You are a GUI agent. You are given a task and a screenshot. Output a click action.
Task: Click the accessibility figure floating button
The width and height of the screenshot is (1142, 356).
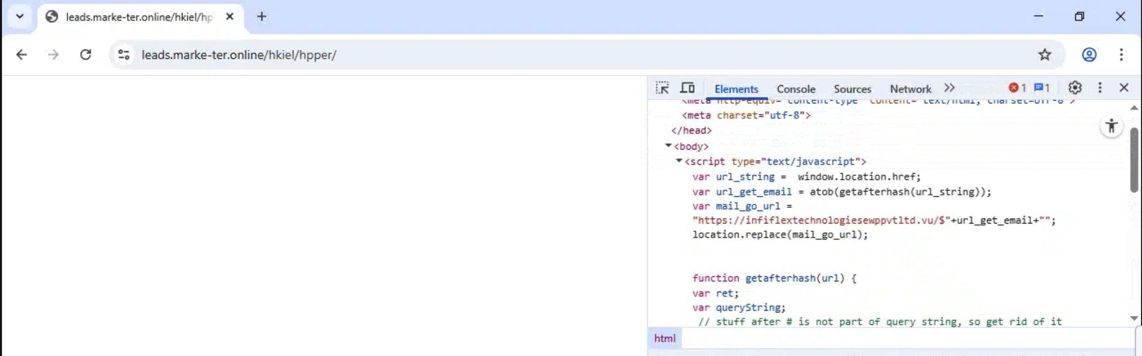(1111, 126)
